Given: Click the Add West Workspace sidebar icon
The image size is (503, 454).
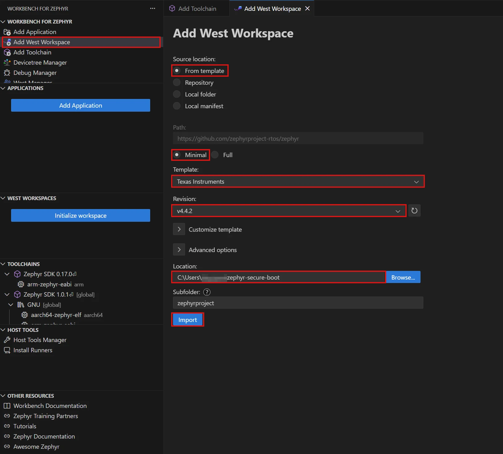Looking at the screenshot, I should point(8,42).
